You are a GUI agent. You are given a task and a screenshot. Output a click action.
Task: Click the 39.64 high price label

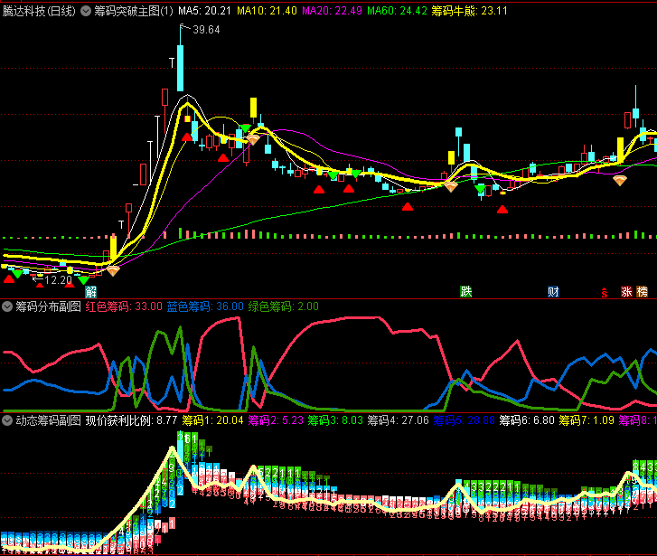pos(206,30)
